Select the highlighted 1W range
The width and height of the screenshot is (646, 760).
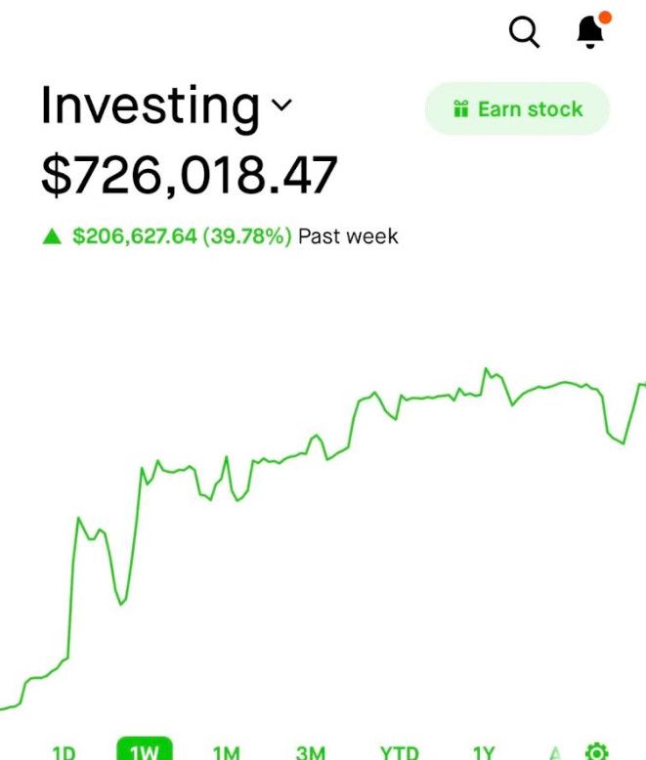145,749
